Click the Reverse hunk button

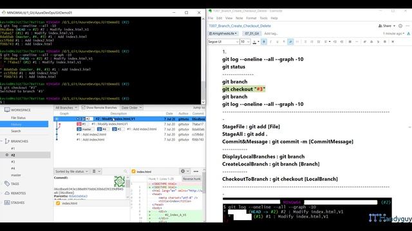pos(192,178)
